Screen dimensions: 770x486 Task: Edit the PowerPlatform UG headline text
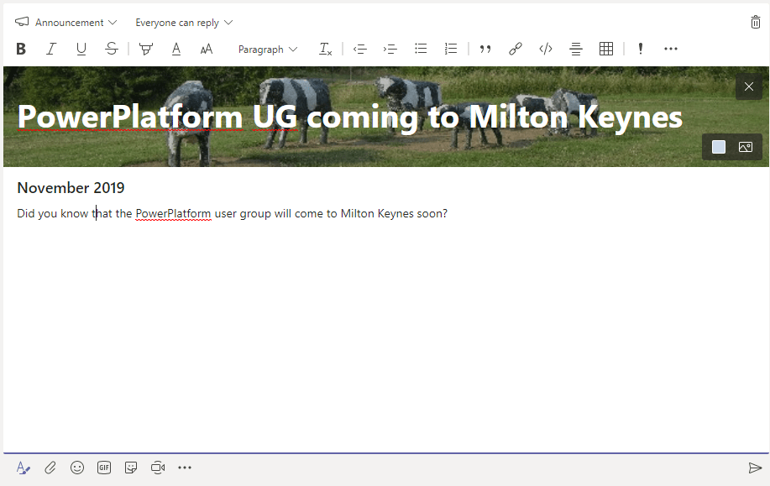349,117
